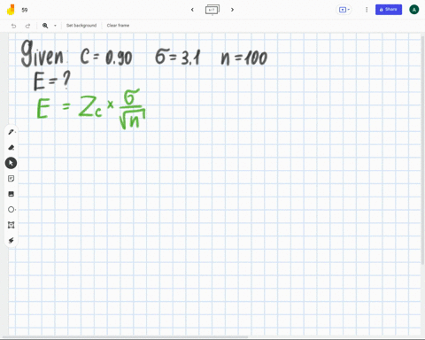425x340 pixels.
Task: Expand the frame bar thumbnail counter
Action: point(212,10)
